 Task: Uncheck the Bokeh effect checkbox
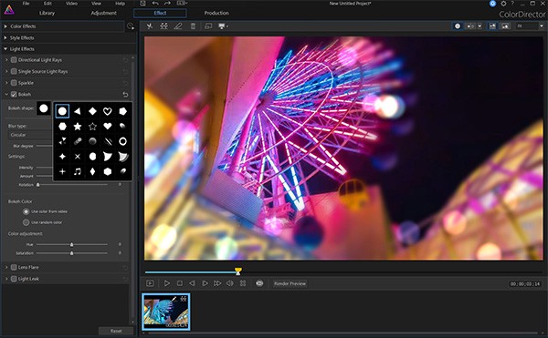14,95
